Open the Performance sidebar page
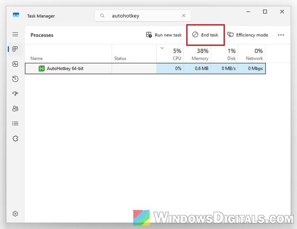The height and width of the screenshot is (229, 297). (15, 64)
